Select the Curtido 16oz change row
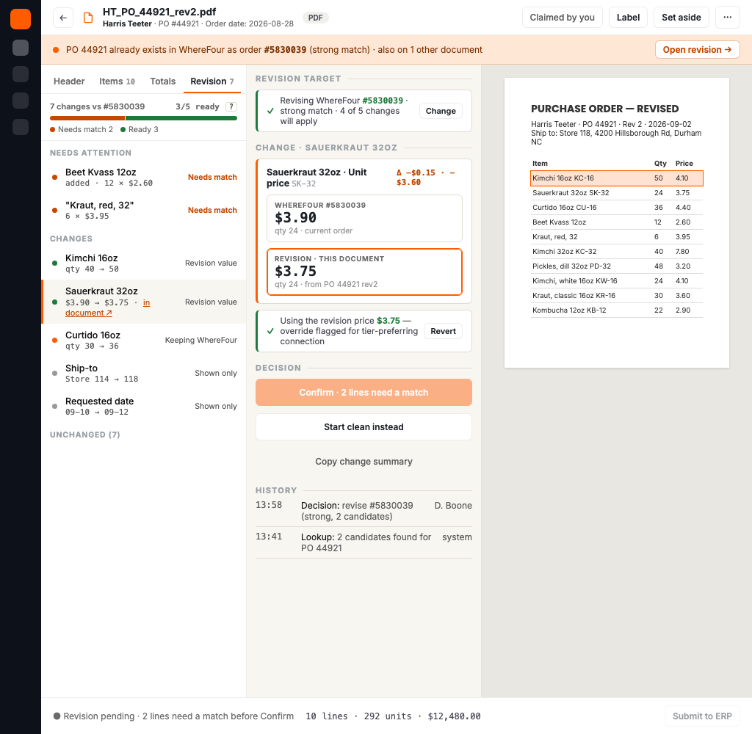This screenshot has width=752, height=734. tap(144, 341)
